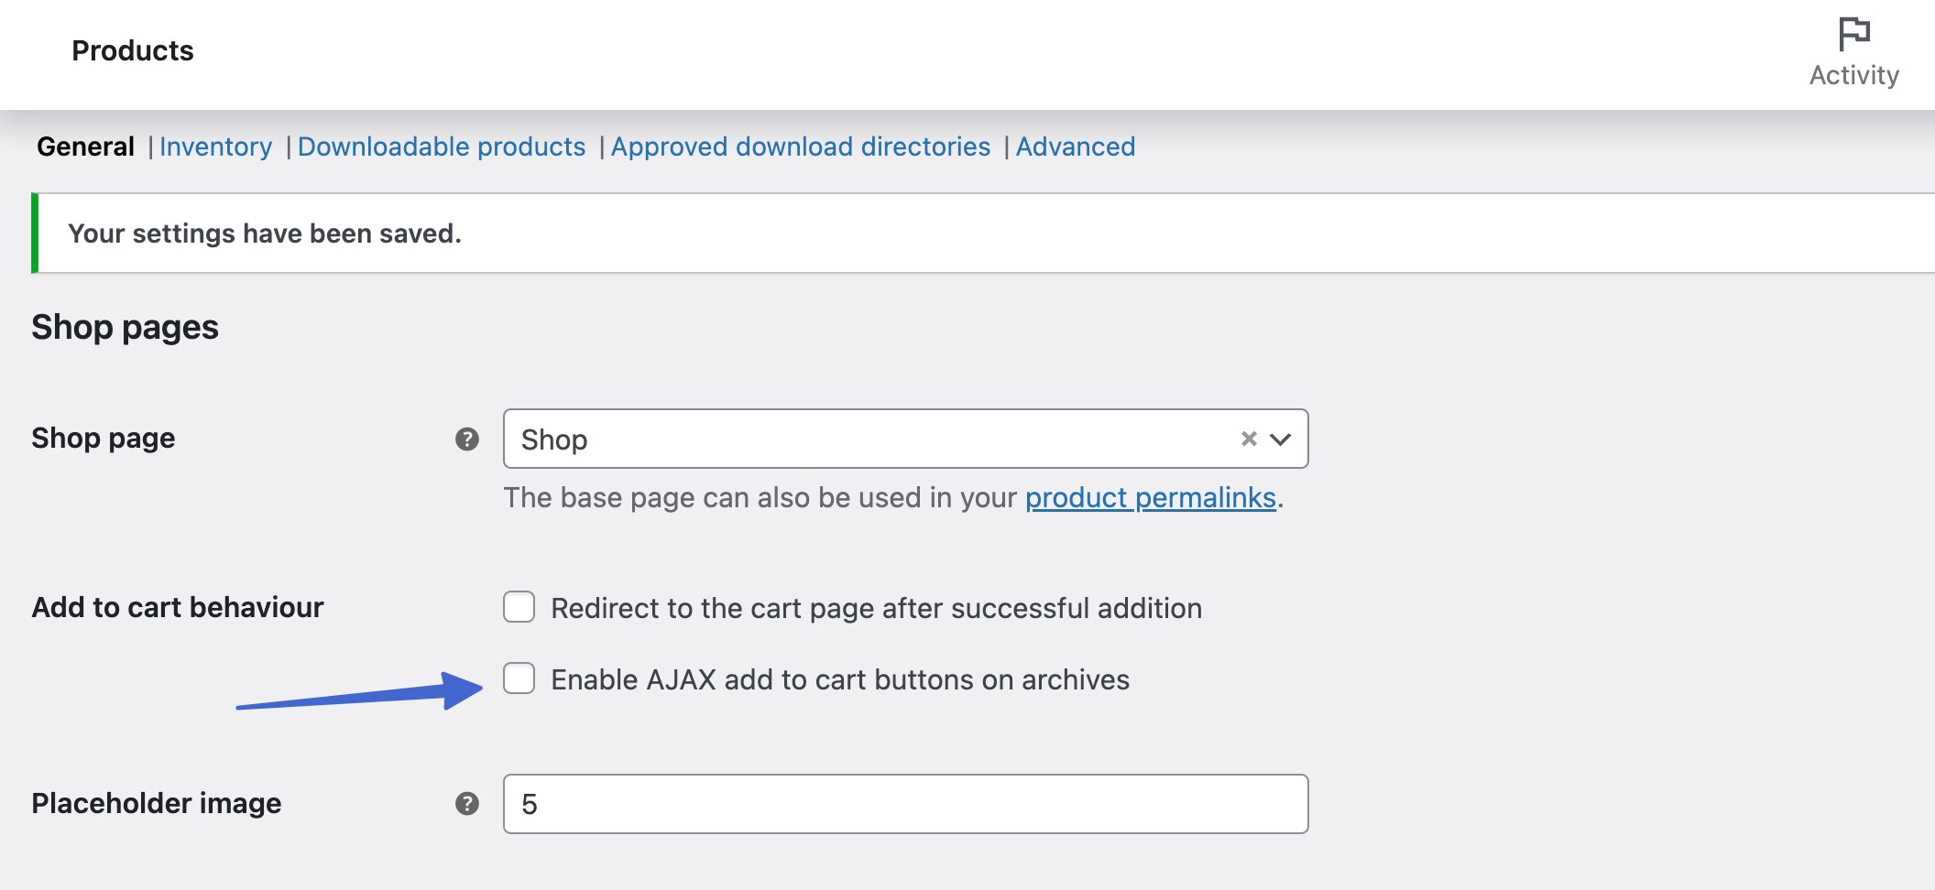This screenshot has height=890, width=1935.
Task: Open the Advanced settings tab
Action: tap(1076, 147)
